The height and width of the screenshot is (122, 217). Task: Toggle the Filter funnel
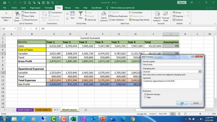click(x=81, y=15)
